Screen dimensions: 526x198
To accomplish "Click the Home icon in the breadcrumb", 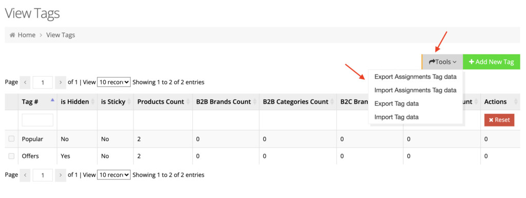I will point(12,35).
